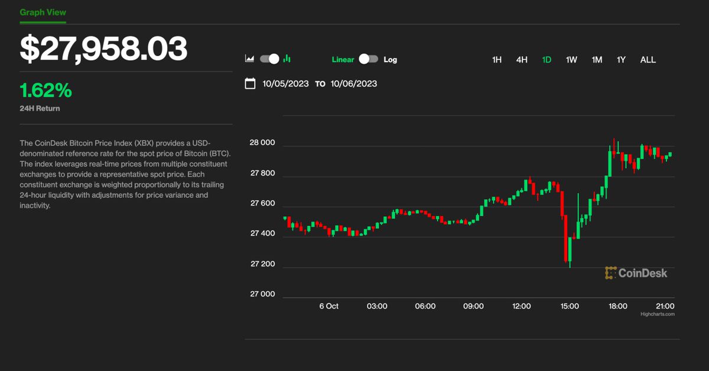The image size is (709, 371).
Task: Select the line chart icon
Action: click(x=249, y=59)
